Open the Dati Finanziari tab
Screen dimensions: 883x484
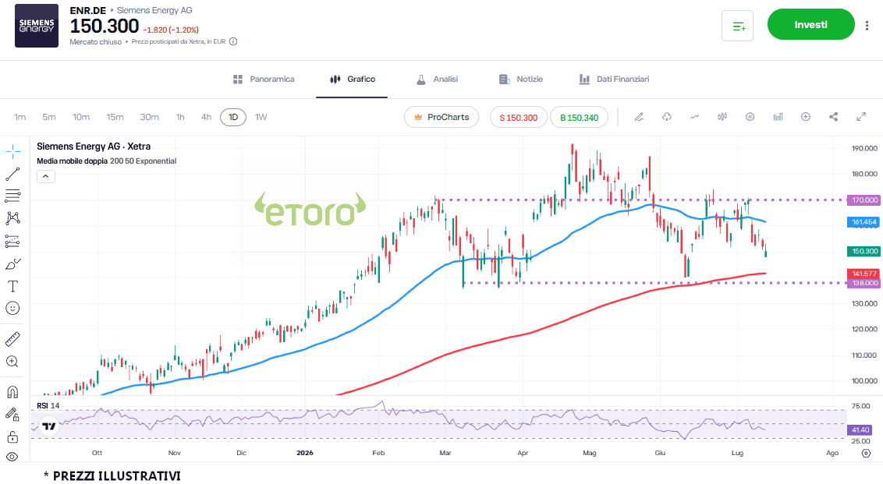click(x=615, y=79)
